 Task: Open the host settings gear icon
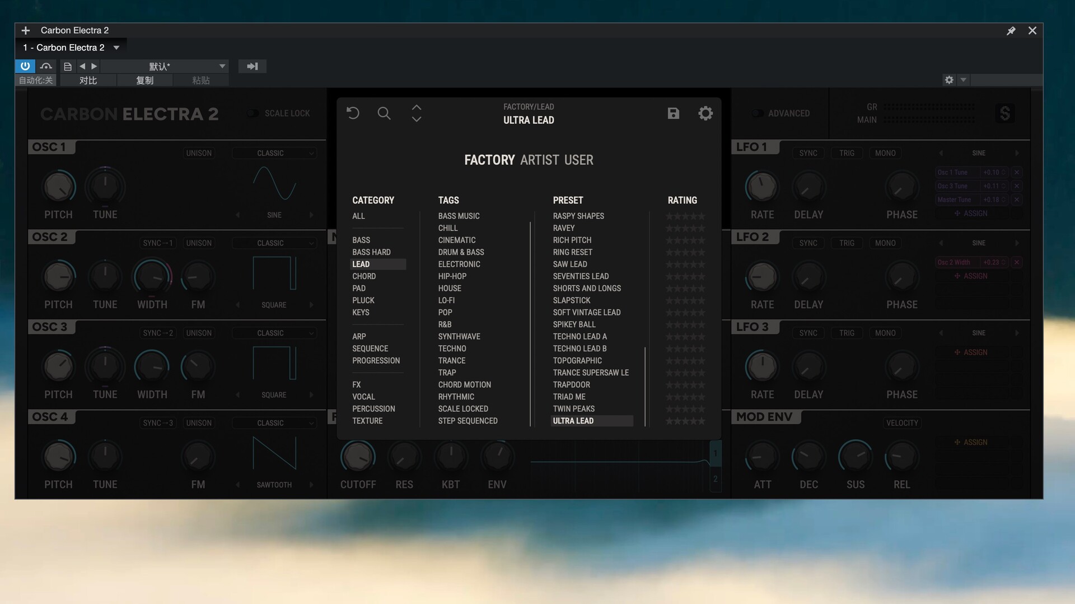click(949, 80)
